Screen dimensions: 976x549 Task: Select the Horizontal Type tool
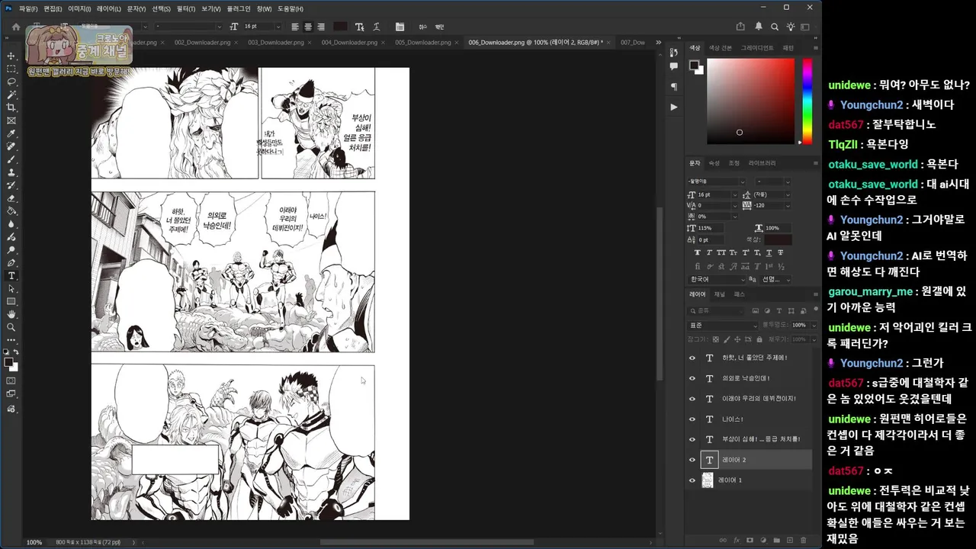(11, 275)
